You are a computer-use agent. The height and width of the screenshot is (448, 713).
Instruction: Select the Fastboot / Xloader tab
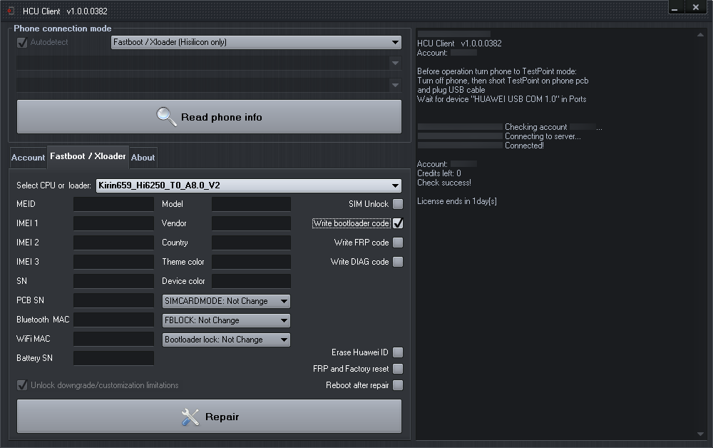[88, 156]
